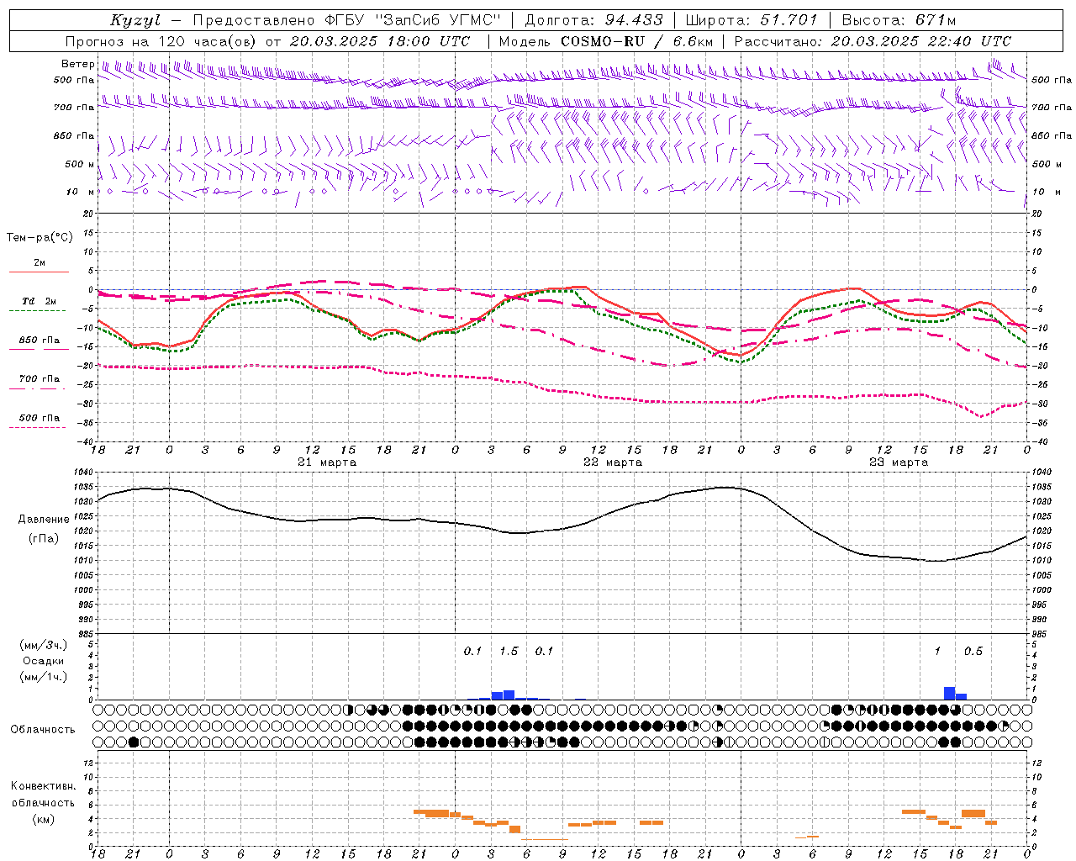Click the text "Предоставлено ФГБУ ЗапСиб УГМС"
Viewport: 1076px width, 861px height.
tap(347, 20)
